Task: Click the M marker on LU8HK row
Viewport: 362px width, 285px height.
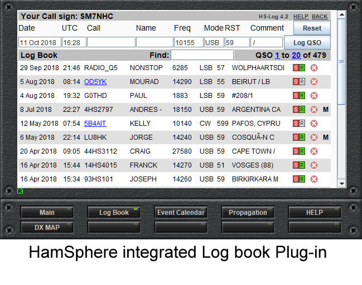Action: 326,137
